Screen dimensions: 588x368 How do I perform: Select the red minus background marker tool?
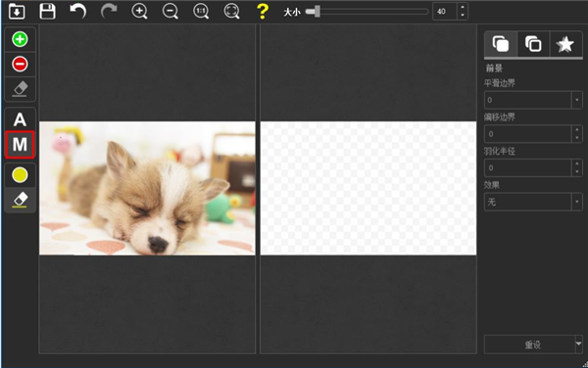click(x=20, y=64)
